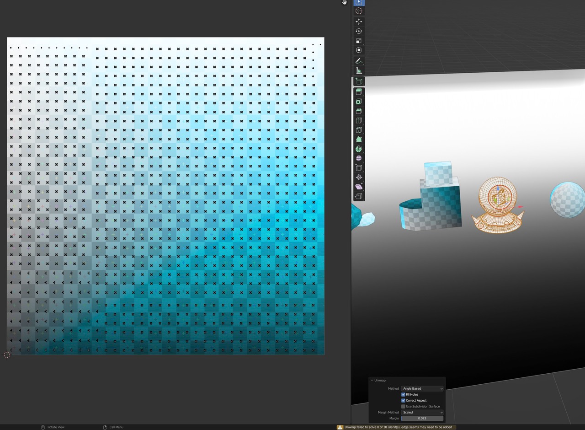Select the Select Box tool
Screen dimensions: 585x430
359,2
